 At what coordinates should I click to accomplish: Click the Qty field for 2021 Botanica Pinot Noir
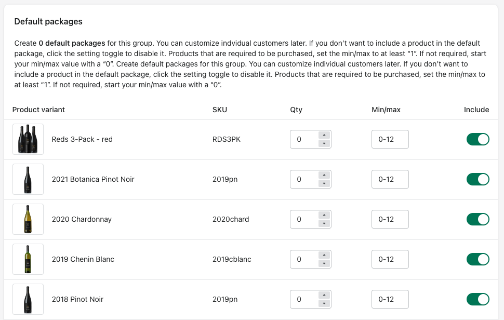[303, 179]
